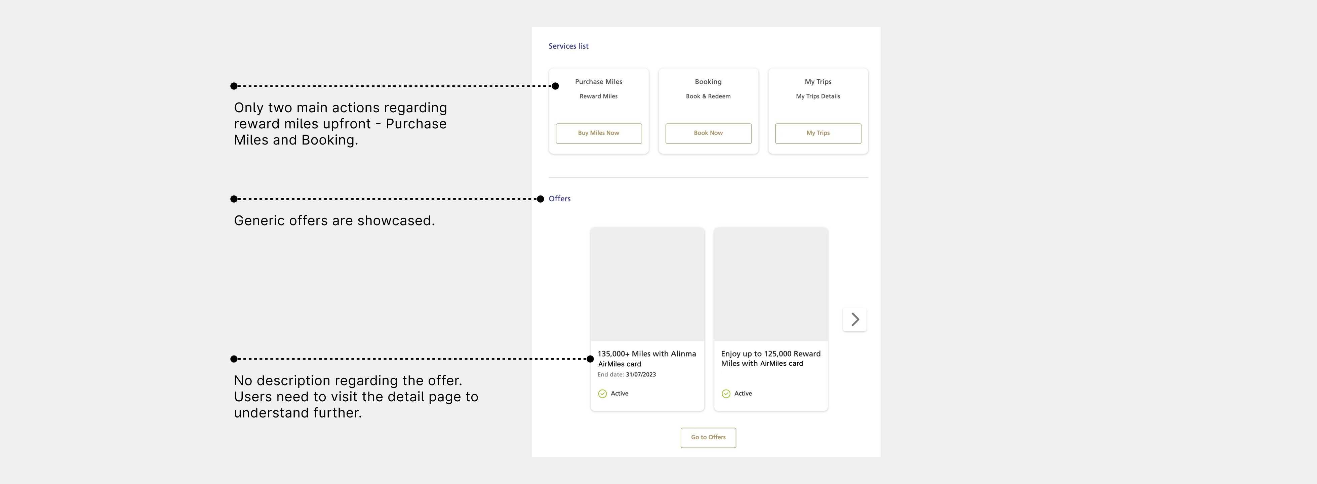Go to Offers button
1317x484 pixels.
(x=708, y=438)
